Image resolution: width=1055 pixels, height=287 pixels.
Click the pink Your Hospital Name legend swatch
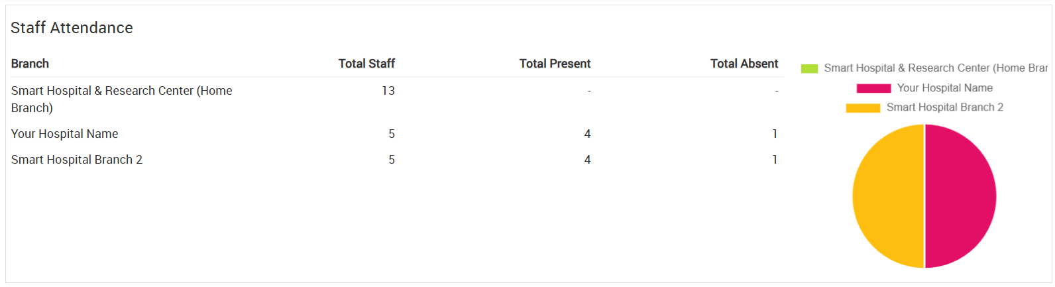(x=873, y=88)
